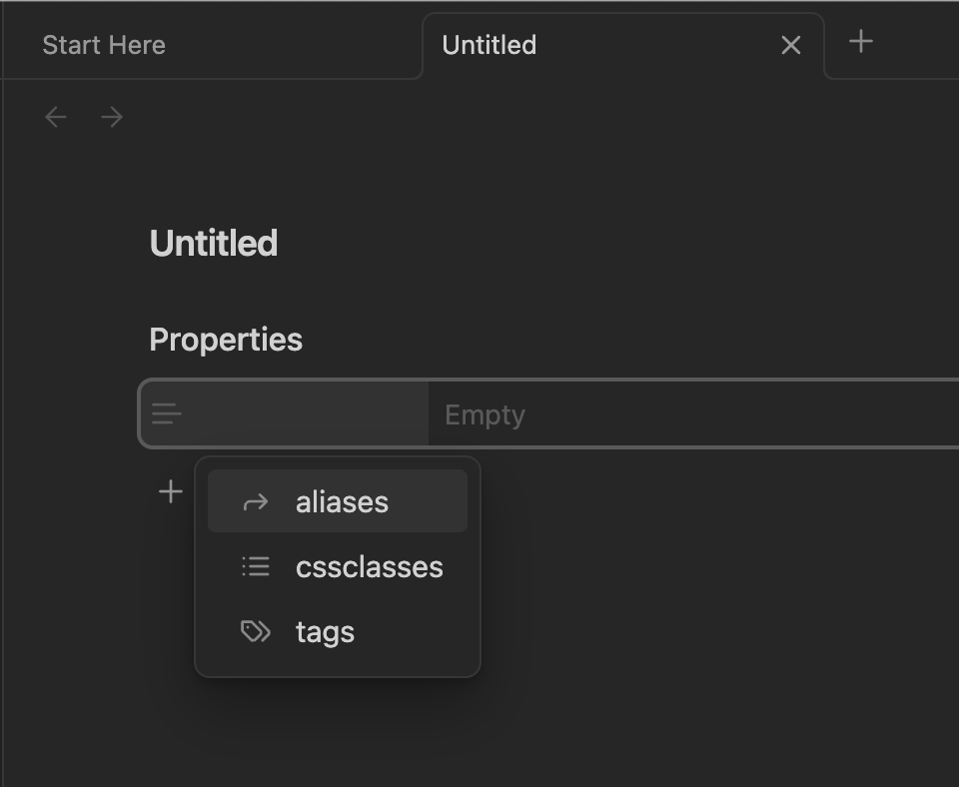Image resolution: width=959 pixels, height=787 pixels.
Task: Click the Untitled note title heading
Action: point(214,243)
